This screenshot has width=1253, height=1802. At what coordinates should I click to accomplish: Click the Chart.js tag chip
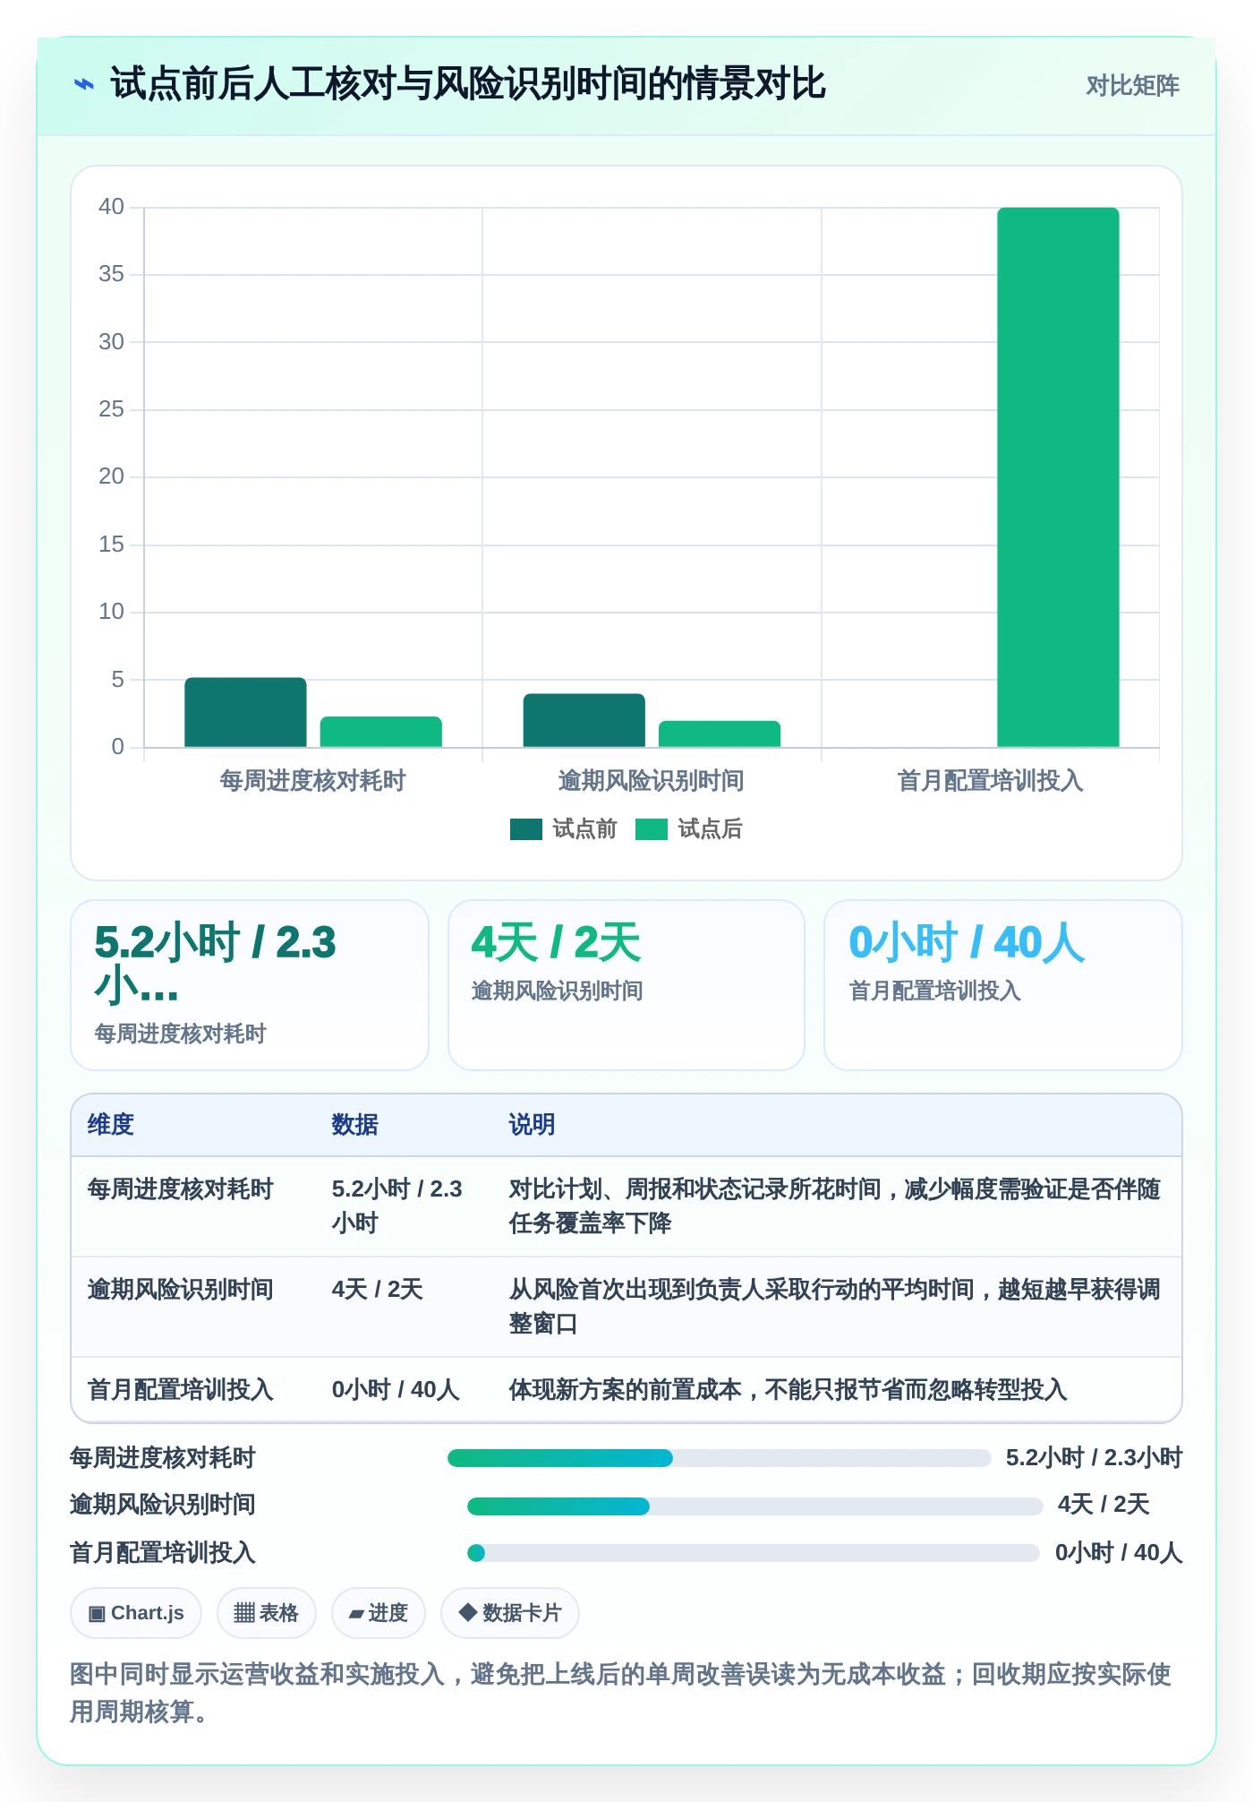[x=136, y=1613]
